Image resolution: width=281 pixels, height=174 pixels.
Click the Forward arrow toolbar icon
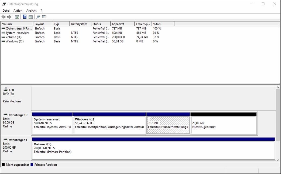(9, 17)
